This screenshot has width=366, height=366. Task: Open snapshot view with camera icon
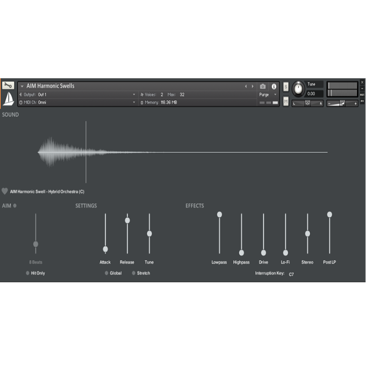point(263,86)
